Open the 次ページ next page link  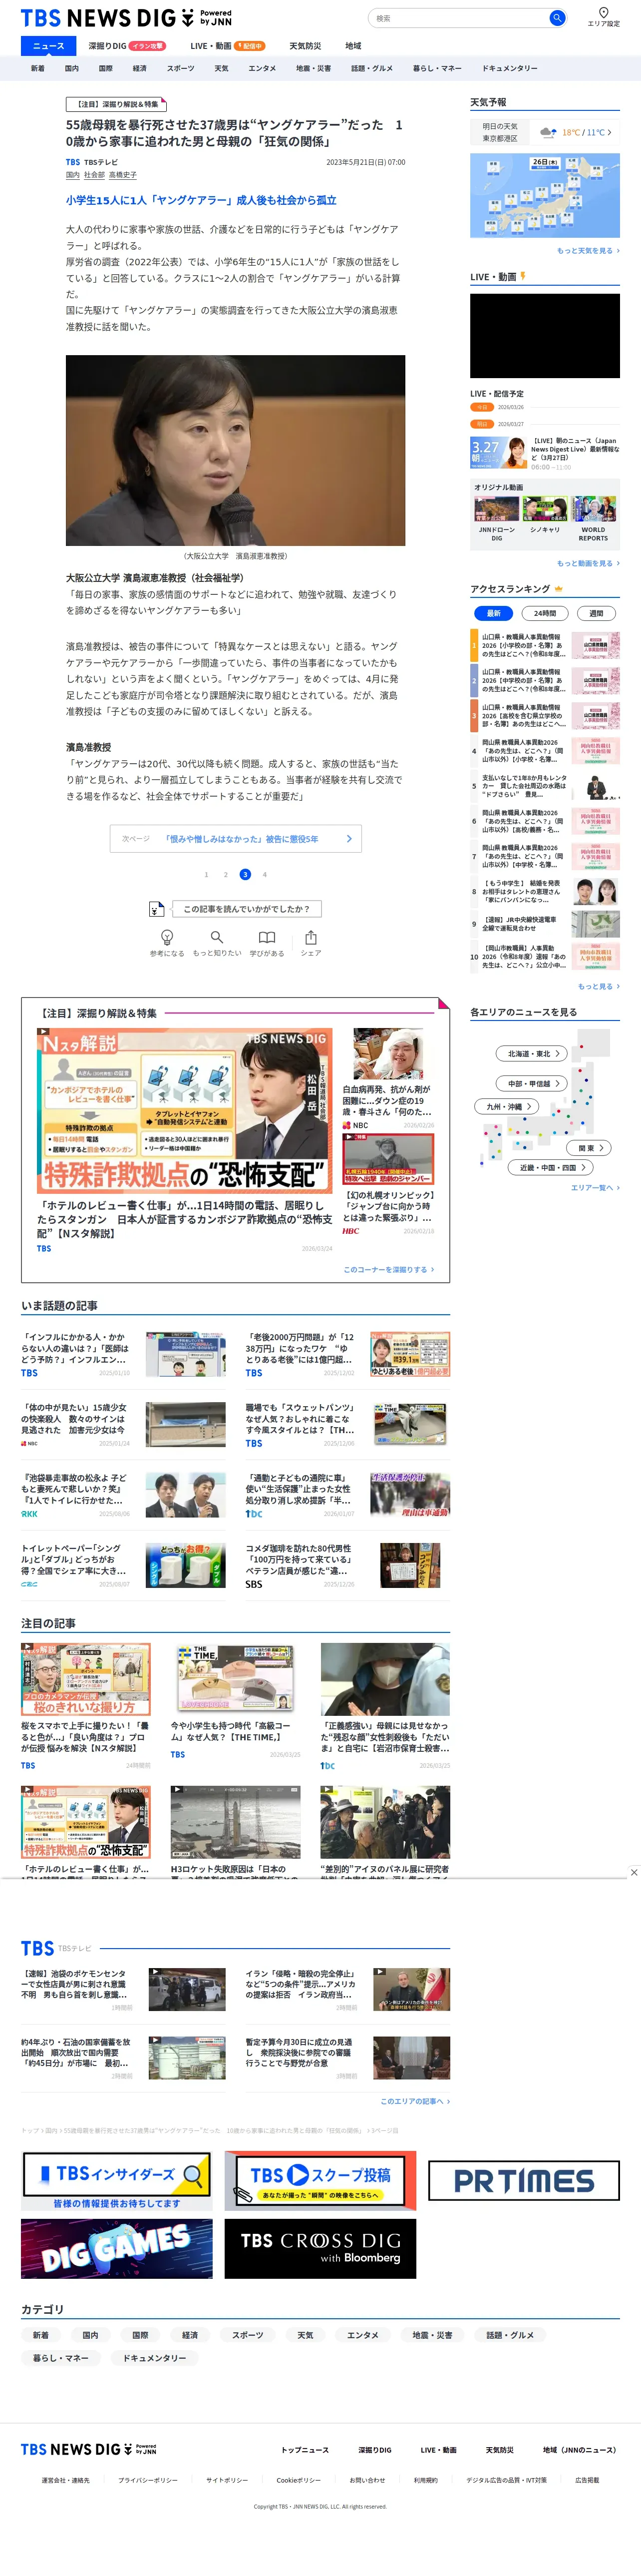click(236, 839)
